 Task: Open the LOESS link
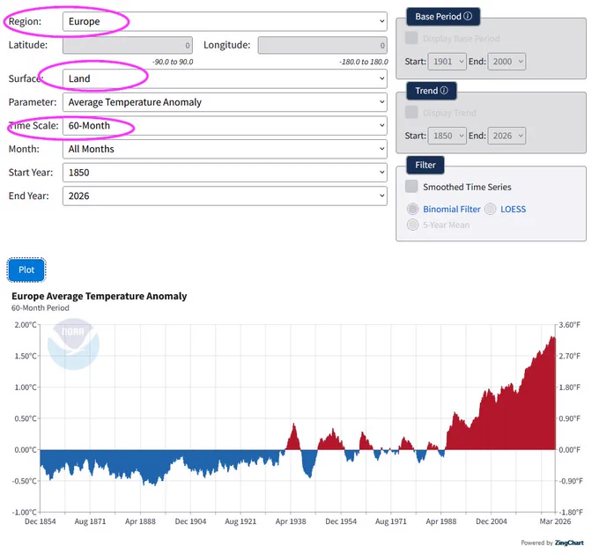coord(513,210)
